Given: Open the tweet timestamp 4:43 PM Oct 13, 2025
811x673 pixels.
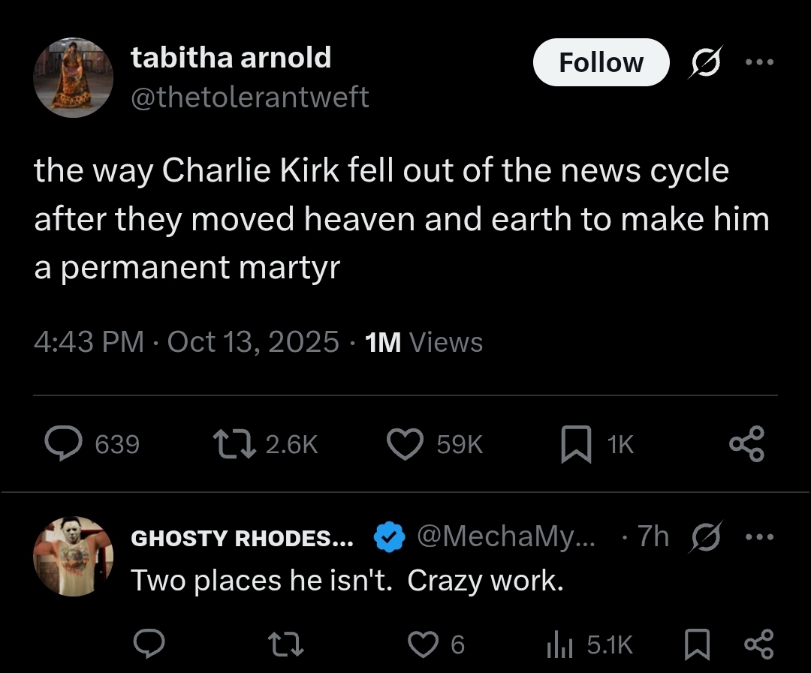Looking at the screenshot, I should pos(186,342).
